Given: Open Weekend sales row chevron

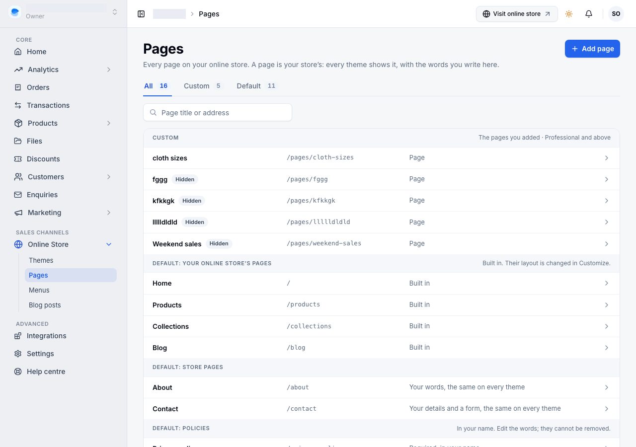Looking at the screenshot, I should click(x=607, y=244).
